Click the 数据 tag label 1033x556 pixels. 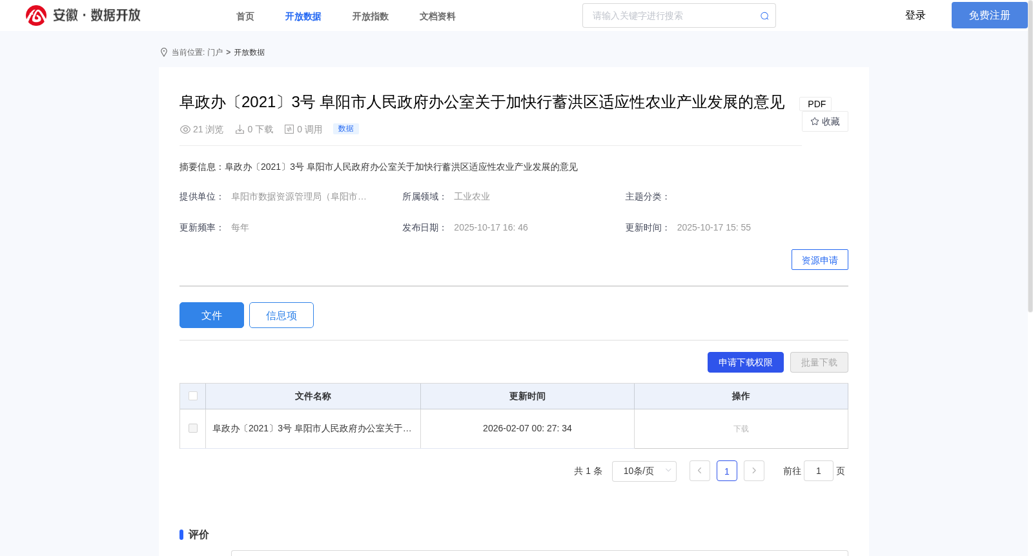346,129
